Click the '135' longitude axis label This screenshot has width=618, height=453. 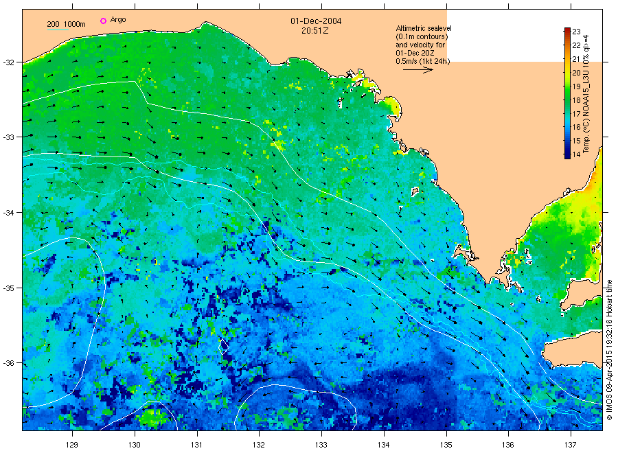[x=446, y=445]
